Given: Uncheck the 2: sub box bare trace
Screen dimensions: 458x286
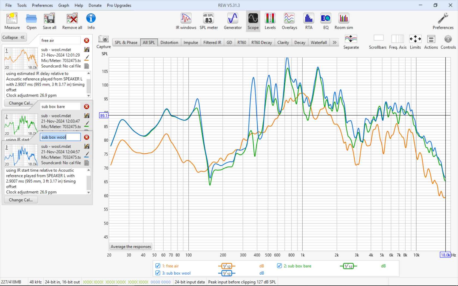Looking at the screenshot, I should (279, 266).
